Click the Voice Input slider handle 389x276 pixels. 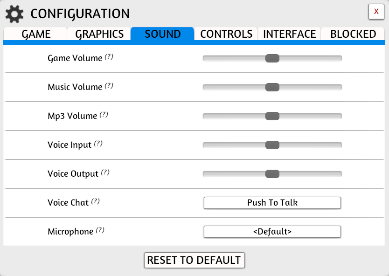tap(273, 145)
